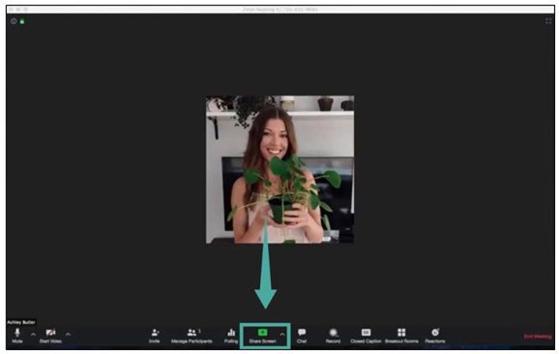Click the green Share Screen icon

click(x=262, y=333)
